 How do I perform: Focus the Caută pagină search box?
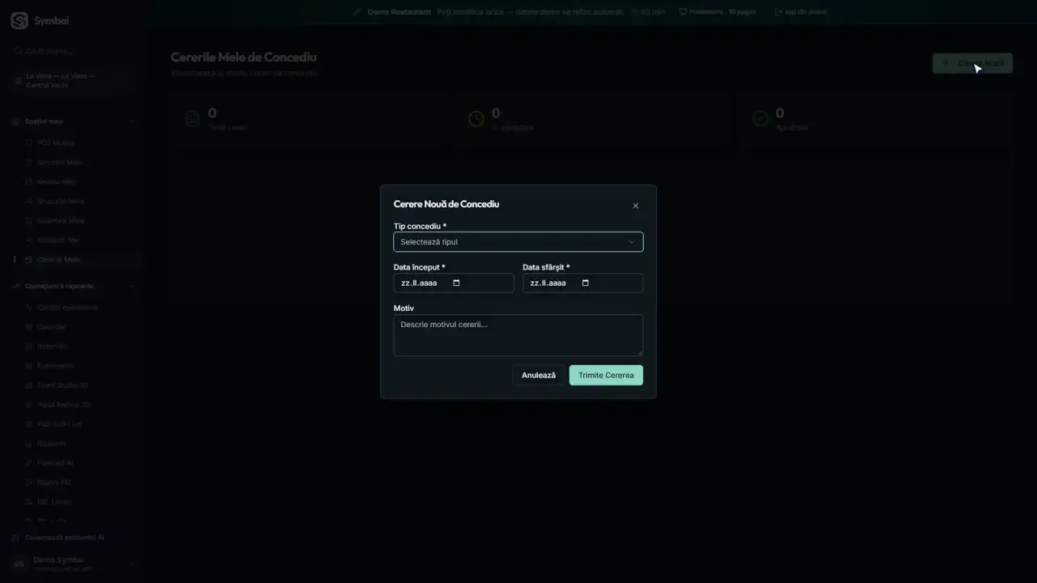pos(73,51)
